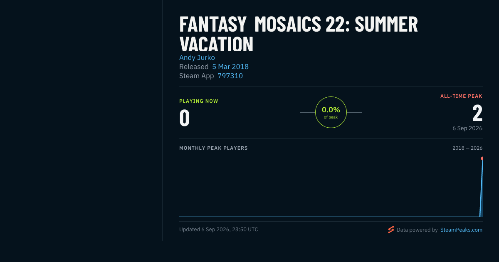Click the Data powered by text
This screenshot has height=262, width=499.
point(417,230)
